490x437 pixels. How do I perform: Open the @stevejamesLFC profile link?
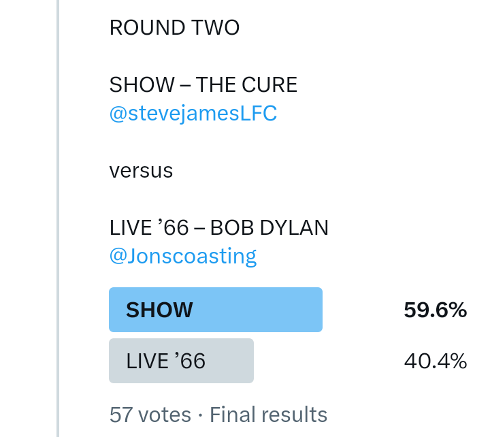click(193, 113)
